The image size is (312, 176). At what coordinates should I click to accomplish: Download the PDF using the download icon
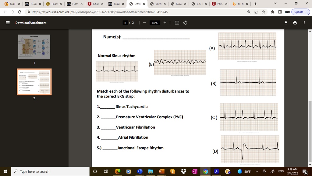click(x=285, y=23)
